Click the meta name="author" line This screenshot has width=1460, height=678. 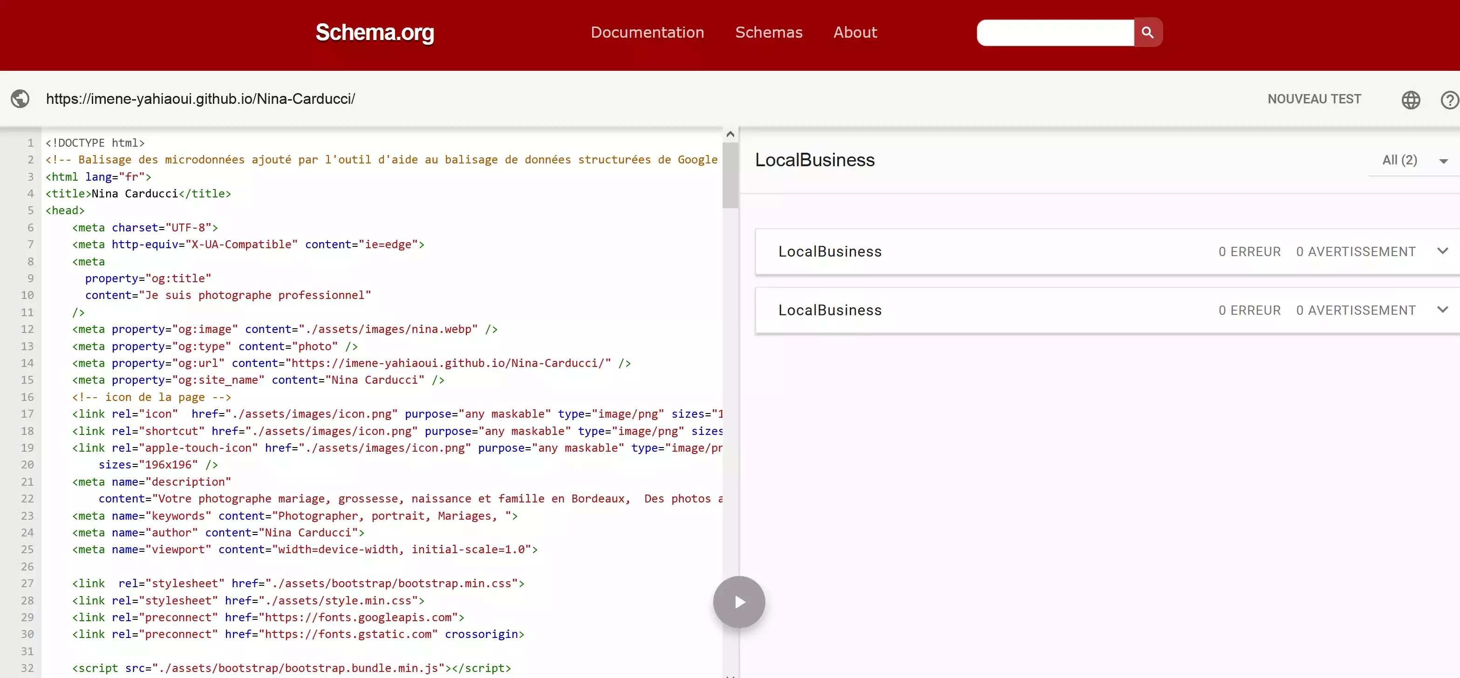click(x=218, y=532)
